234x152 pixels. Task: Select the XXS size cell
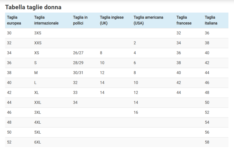[x=38, y=43]
